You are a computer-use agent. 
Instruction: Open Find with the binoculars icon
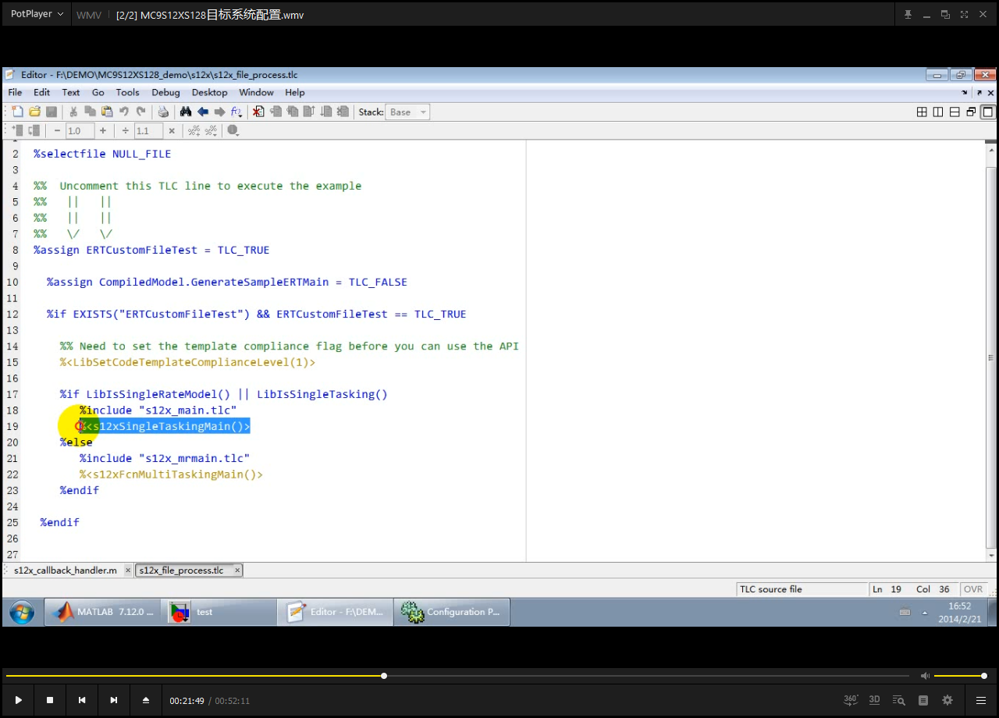186,112
